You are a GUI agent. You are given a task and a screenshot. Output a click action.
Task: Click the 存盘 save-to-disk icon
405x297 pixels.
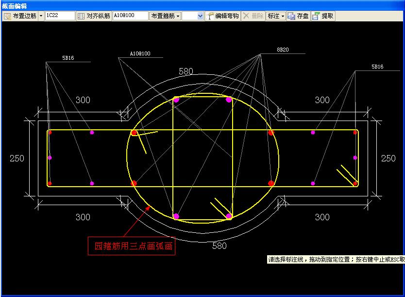tap(298, 16)
